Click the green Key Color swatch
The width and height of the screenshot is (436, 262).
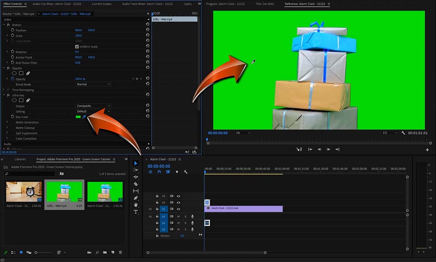(78, 117)
